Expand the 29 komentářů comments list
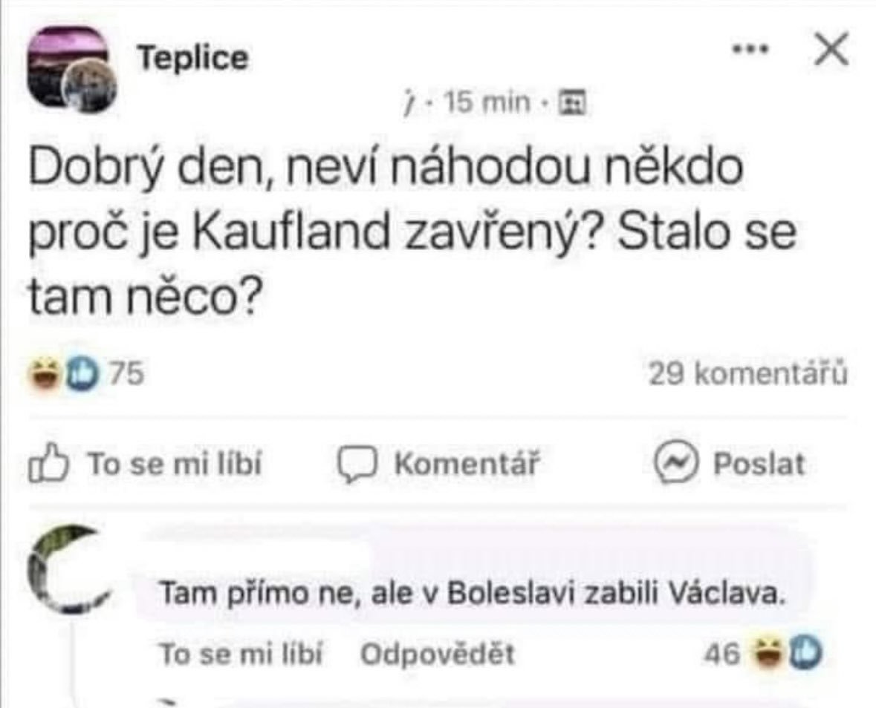 tap(747, 376)
